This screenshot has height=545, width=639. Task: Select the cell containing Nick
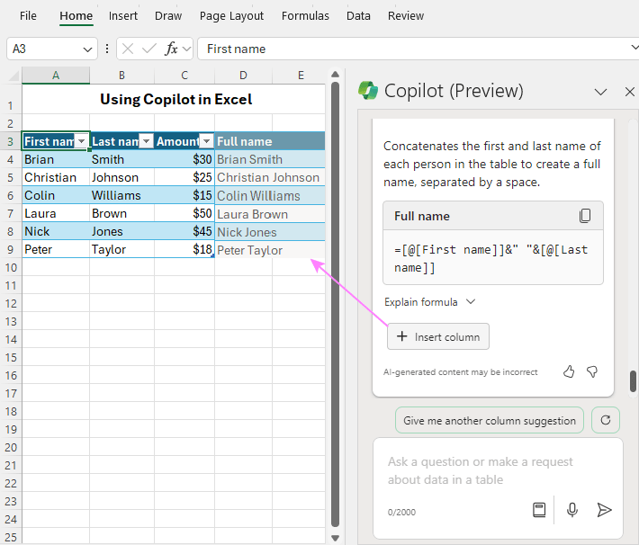[56, 231]
